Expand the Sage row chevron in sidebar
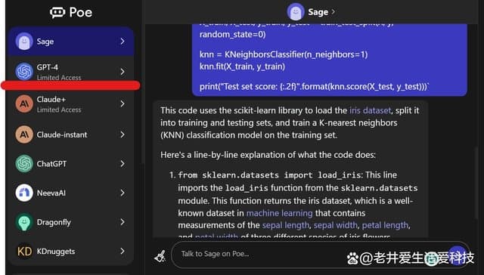 pyautogui.click(x=123, y=42)
